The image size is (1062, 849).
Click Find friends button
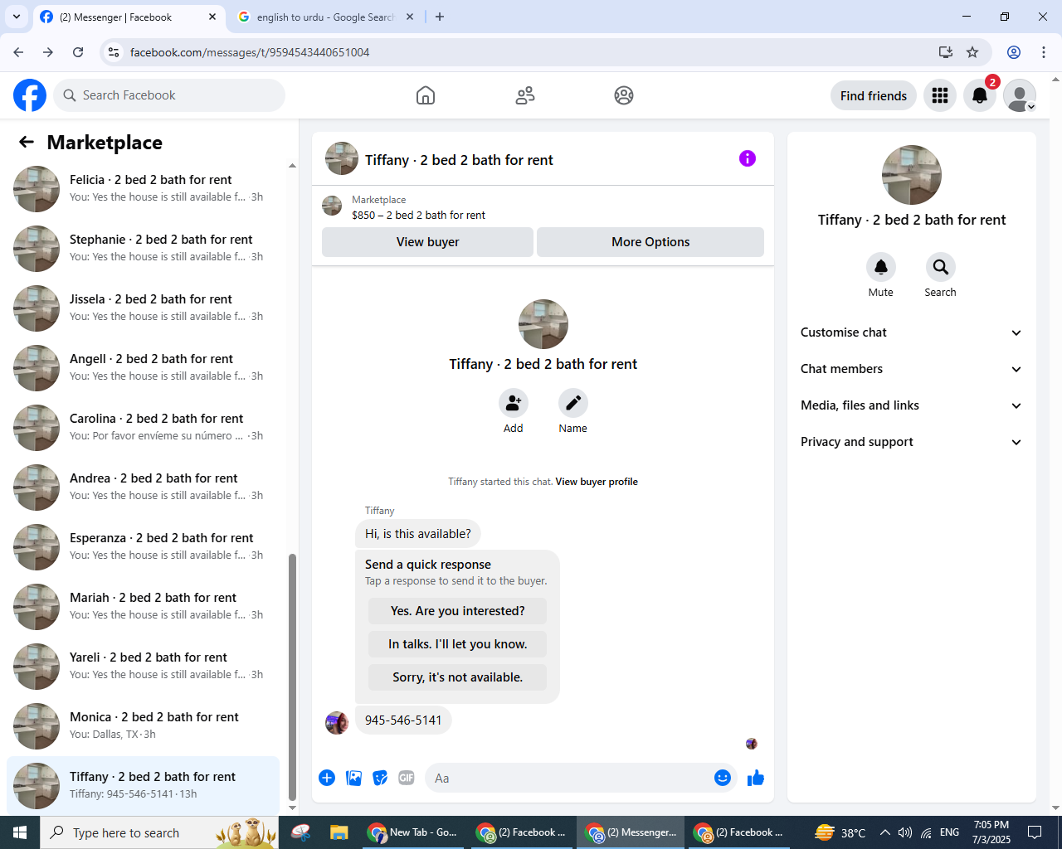click(874, 95)
